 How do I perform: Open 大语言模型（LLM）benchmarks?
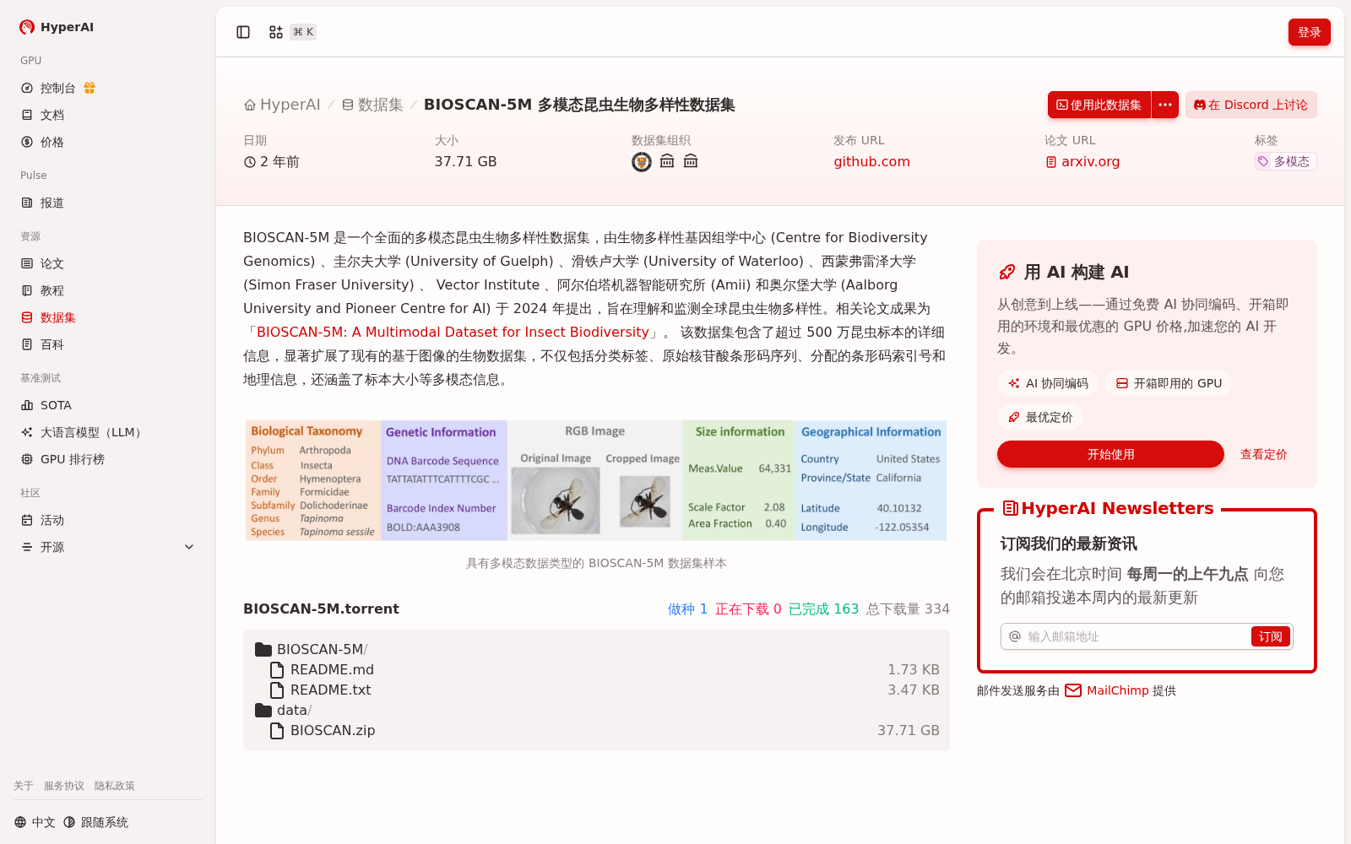point(83,432)
